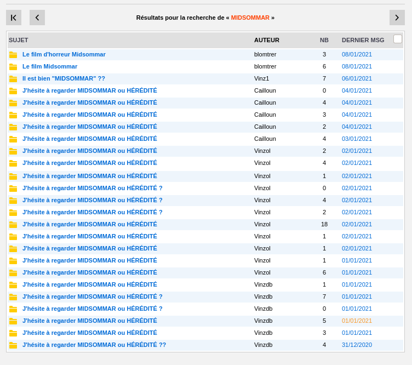The image size is (412, 365).
Task: Click author "Vinzdb" on the 31/12/2020 row
Action: pos(264,345)
